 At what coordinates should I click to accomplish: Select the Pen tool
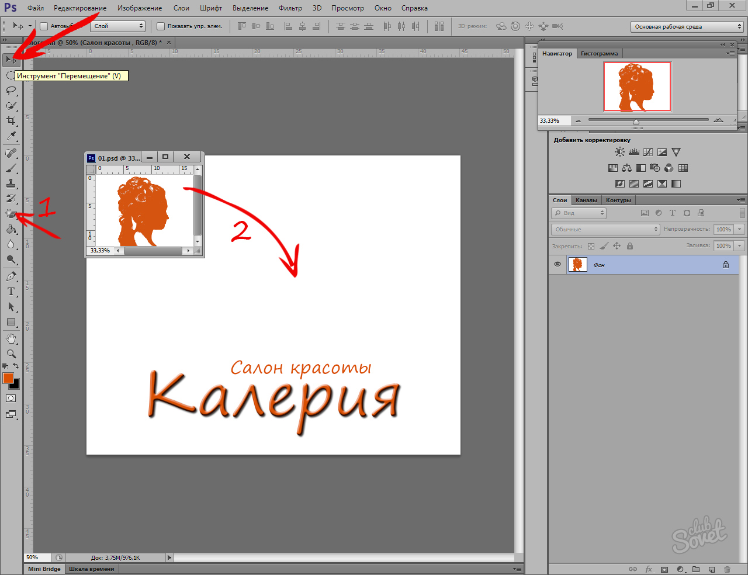coord(11,276)
